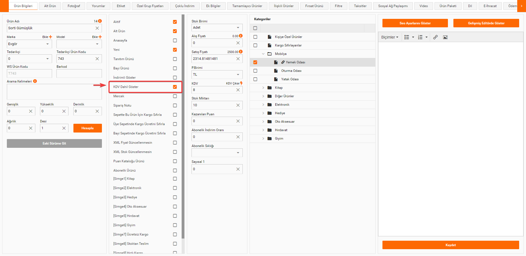Clear the Genişlik field
This screenshot has width=526, height=256.
tap(31, 111)
